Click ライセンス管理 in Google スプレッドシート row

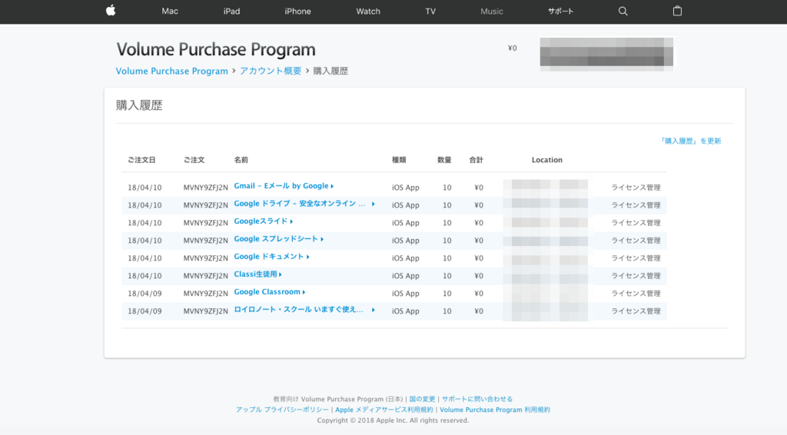tap(636, 241)
